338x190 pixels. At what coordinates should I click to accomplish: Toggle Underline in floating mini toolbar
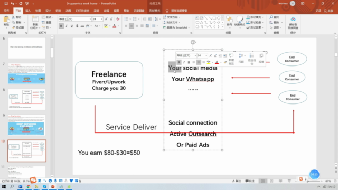pos(189,62)
